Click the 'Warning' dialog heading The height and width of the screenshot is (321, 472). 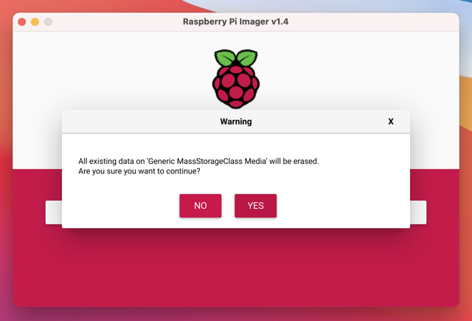236,122
